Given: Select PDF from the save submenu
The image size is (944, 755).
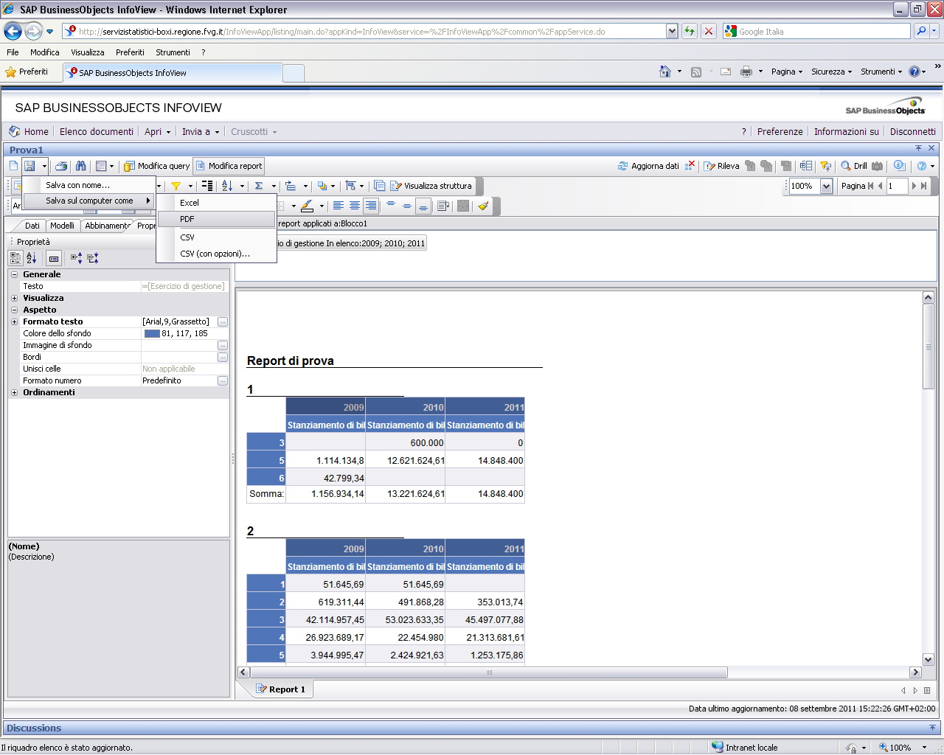Looking at the screenshot, I should [216, 219].
